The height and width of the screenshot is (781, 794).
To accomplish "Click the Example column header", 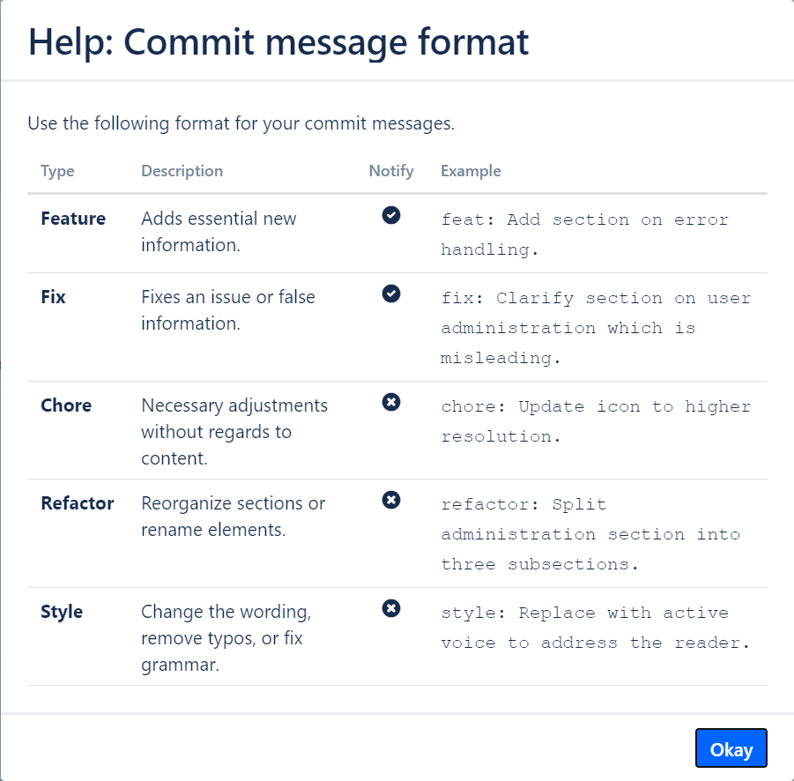I will 471,171.
